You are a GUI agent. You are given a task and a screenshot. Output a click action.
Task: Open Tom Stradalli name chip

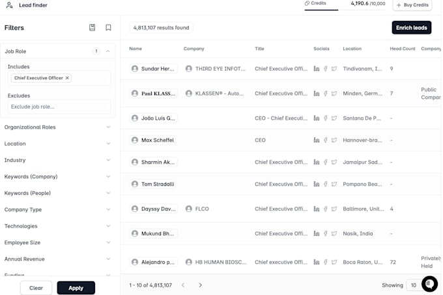153,185
